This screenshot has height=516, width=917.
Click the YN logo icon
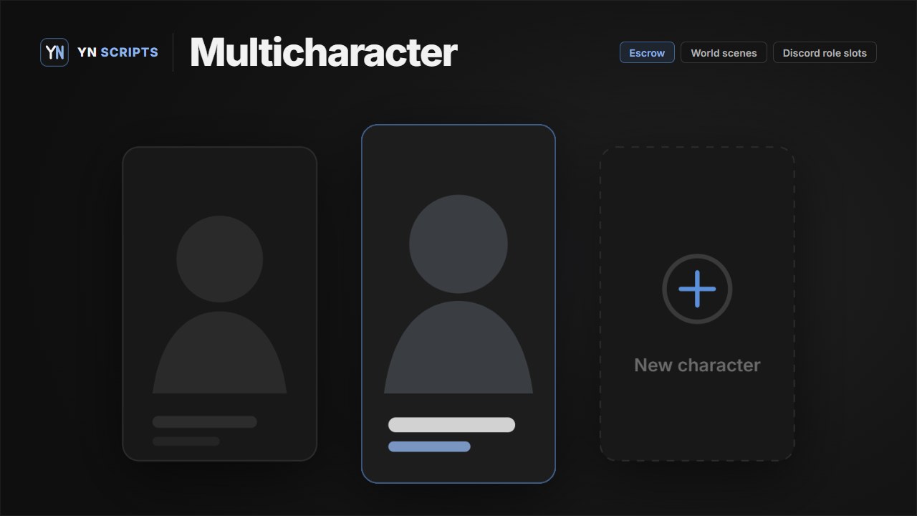54,52
